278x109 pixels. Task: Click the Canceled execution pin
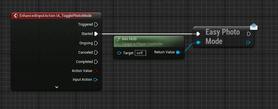click(x=96, y=52)
